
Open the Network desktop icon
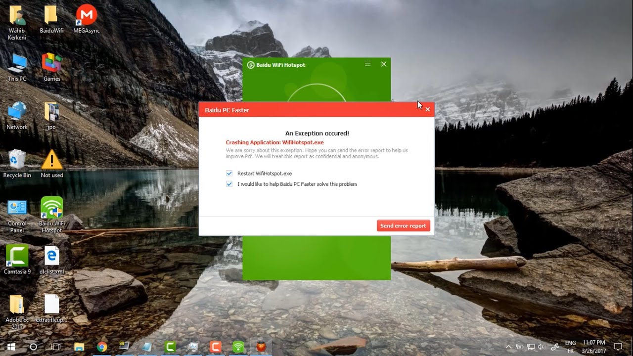pos(17,116)
